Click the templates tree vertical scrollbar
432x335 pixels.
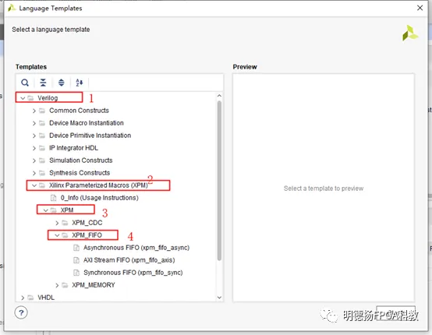pyautogui.click(x=219, y=180)
